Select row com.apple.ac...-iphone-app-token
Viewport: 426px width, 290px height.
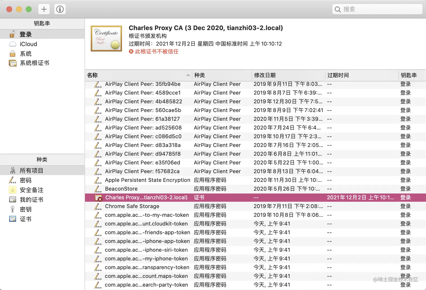click(x=256, y=241)
